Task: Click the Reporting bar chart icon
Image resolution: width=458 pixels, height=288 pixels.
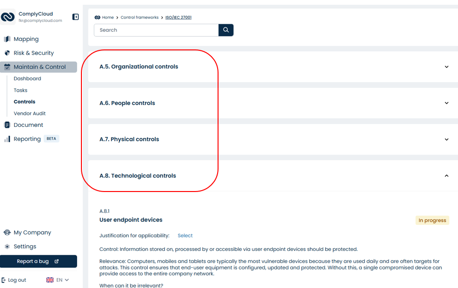Action: [x=7, y=139]
